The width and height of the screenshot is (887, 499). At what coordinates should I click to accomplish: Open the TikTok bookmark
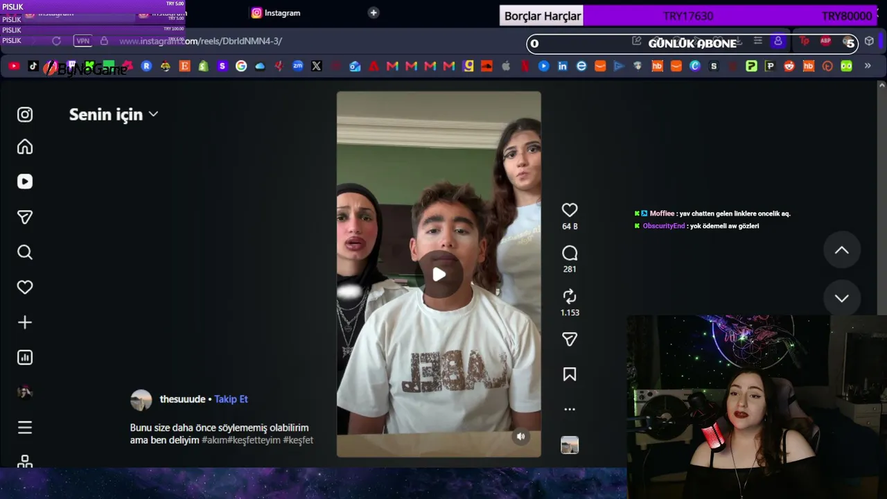click(33, 66)
